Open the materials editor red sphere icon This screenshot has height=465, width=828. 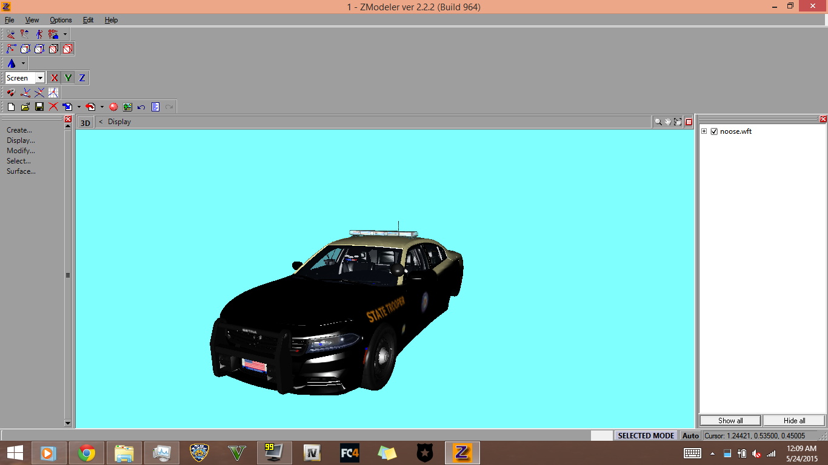click(113, 107)
